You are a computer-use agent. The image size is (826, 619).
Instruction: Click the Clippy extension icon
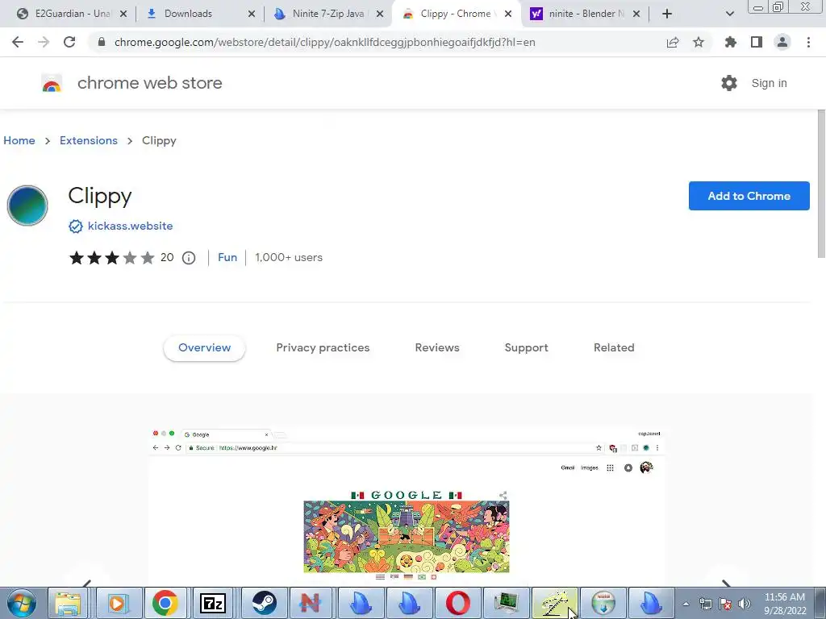[27, 206]
